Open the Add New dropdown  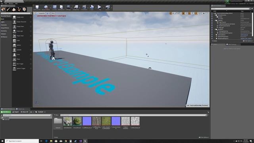[6, 112]
